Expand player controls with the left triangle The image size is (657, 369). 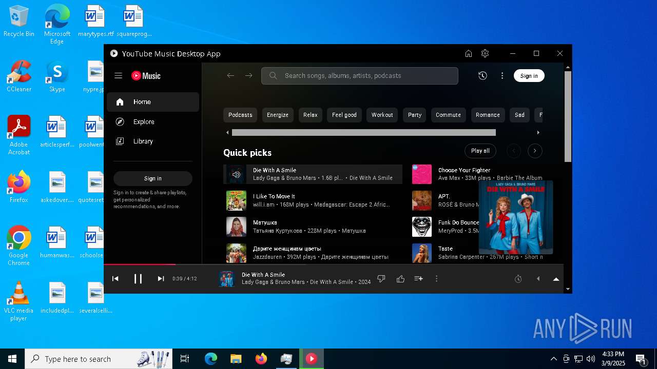tap(538, 279)
